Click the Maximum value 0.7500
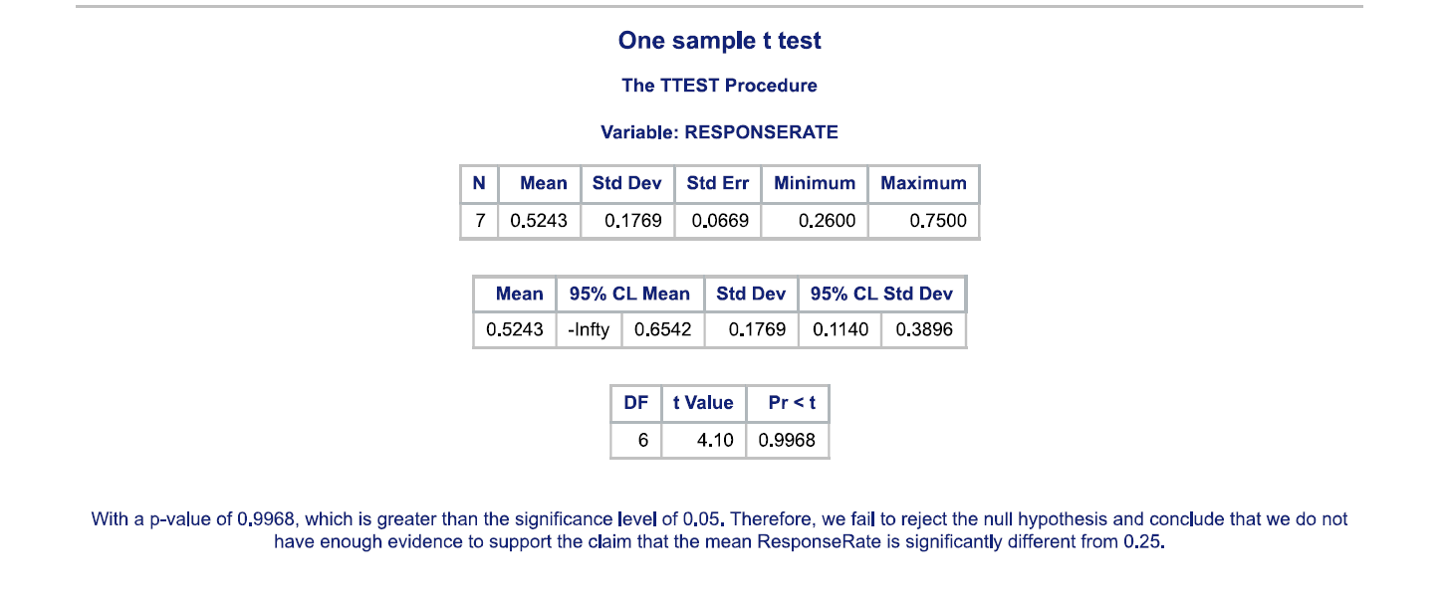 [x=938, y=221]
